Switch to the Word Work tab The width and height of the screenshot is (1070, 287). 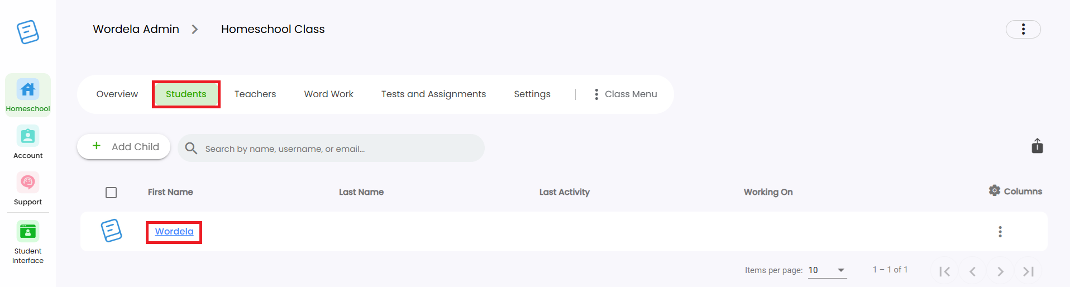pyautogui.click(x=328, y=94)
